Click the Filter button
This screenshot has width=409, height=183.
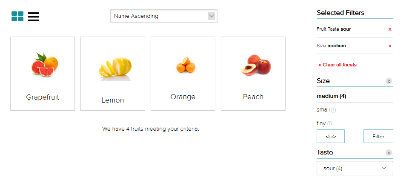pos(378,136)
